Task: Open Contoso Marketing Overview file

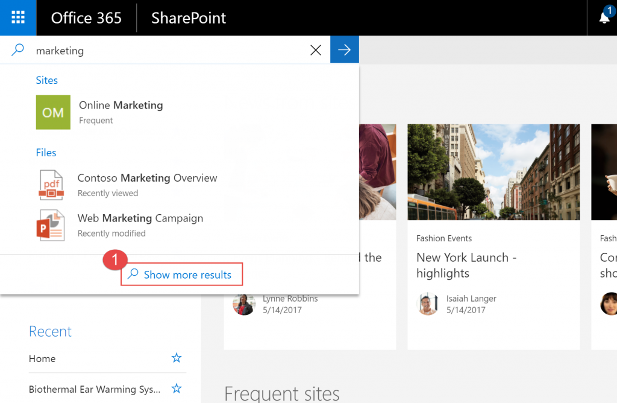Action: (147, 178)
